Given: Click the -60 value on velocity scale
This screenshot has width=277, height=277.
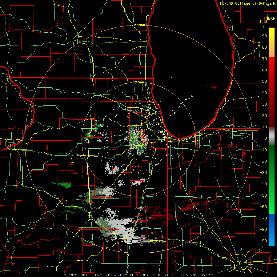Looking at the screenshot, I should coord(263,207).
